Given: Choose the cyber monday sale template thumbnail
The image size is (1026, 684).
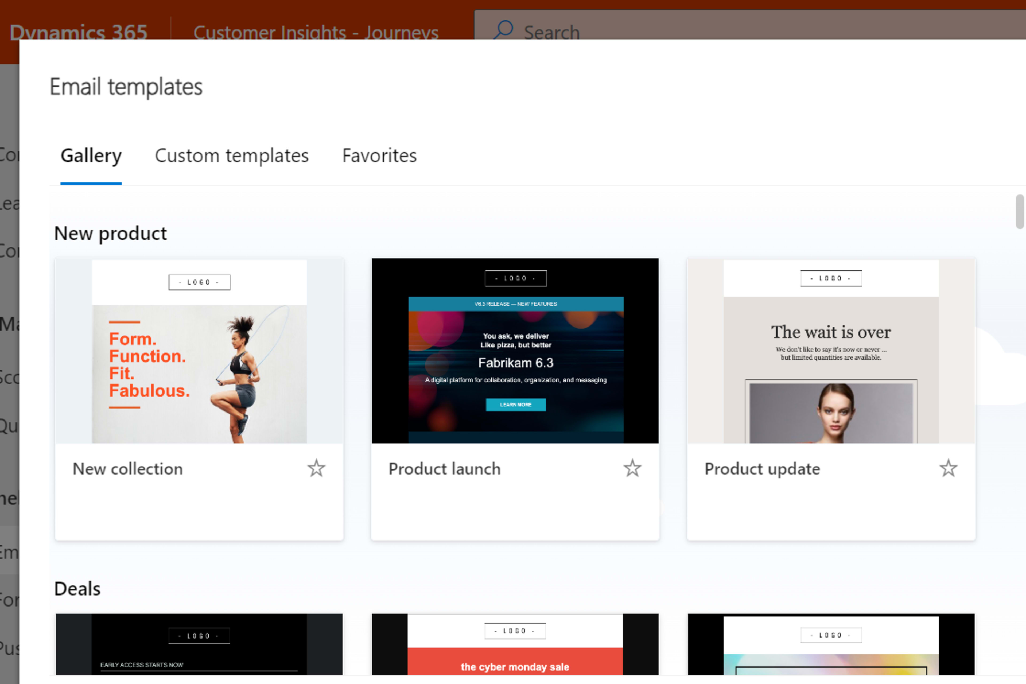Looking at the screenshot, I should pos(515,644).
